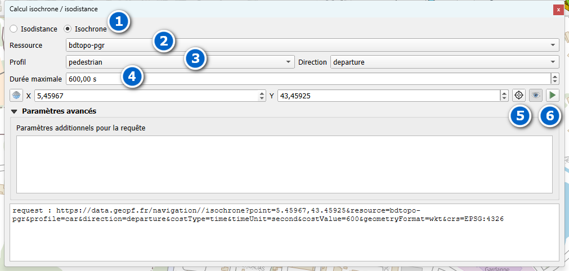Toggle the eye icon to show point
The image size is (569, 271).
click(536, 96)
